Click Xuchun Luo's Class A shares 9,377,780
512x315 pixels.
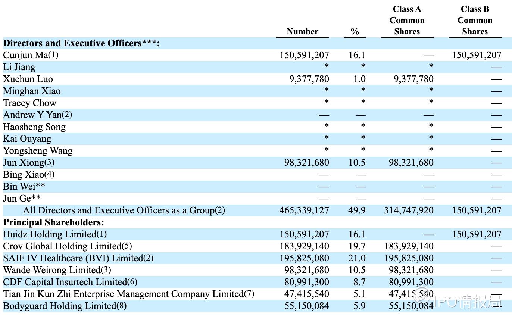pyautogui.click(x=413, y=79)
